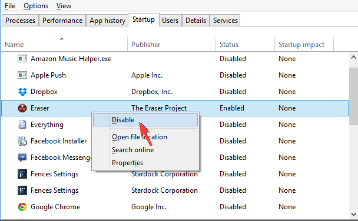This screenshot has width=358, height=221.
Task: Select the Eraser entry name
Action: [39, 108]
